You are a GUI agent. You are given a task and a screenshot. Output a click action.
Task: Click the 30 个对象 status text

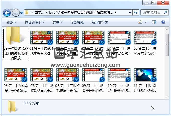click(x=31, y=103)
